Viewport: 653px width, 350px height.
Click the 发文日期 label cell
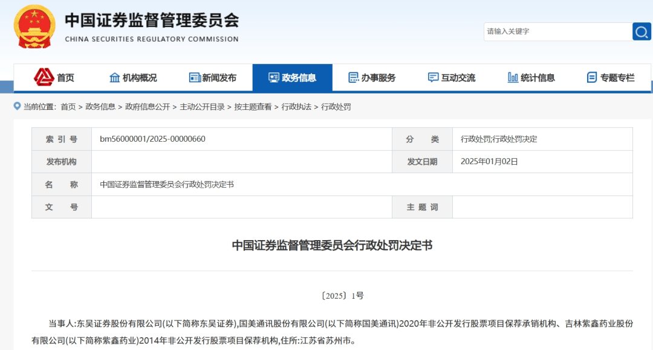pyautogui.click(x=422, y=162)
